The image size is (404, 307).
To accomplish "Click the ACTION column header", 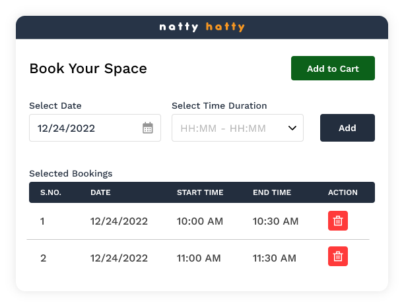I will click(343, 192).
